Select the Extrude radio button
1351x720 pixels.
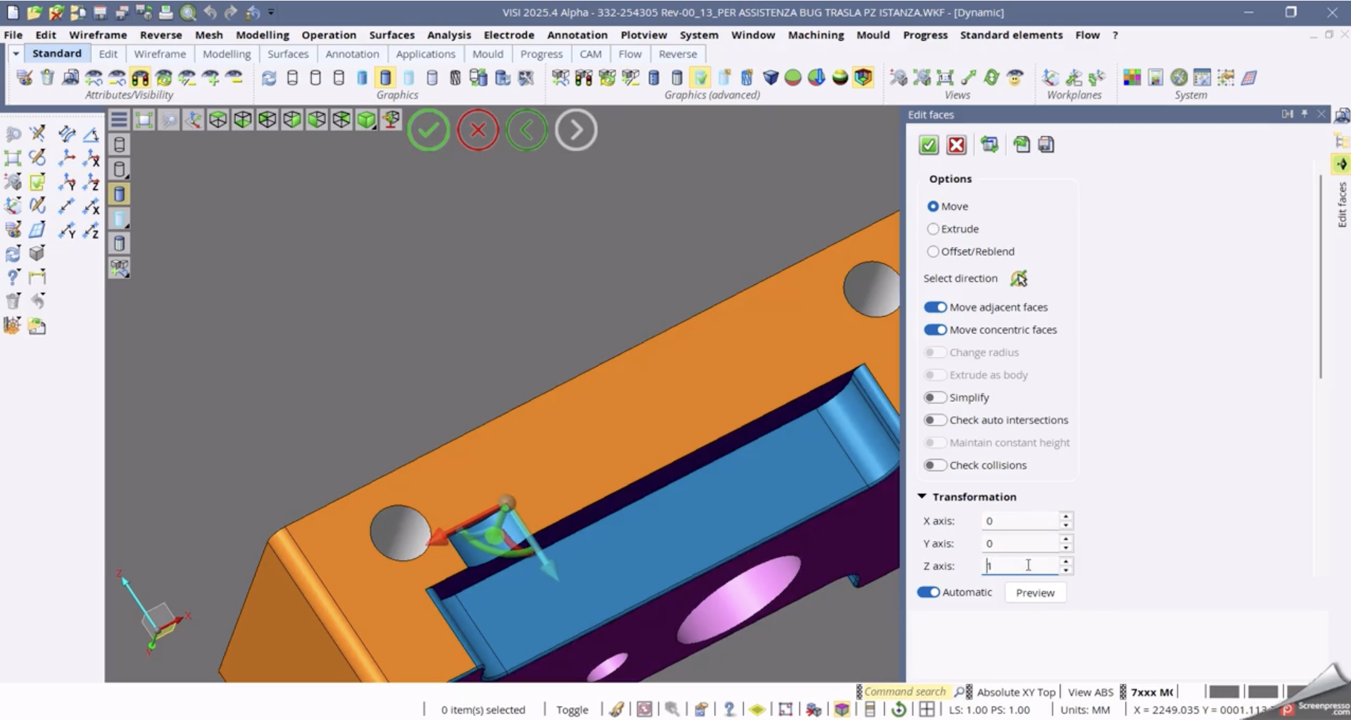point(933,228)
